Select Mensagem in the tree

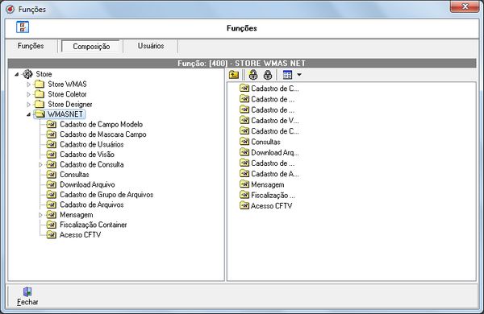[x=77, y=215]
